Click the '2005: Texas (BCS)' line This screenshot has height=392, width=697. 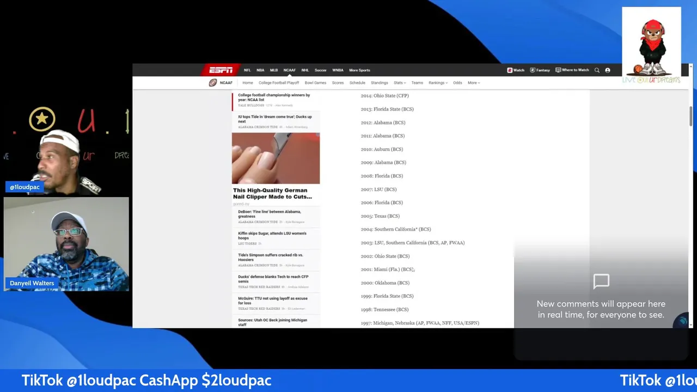[380, 216]
